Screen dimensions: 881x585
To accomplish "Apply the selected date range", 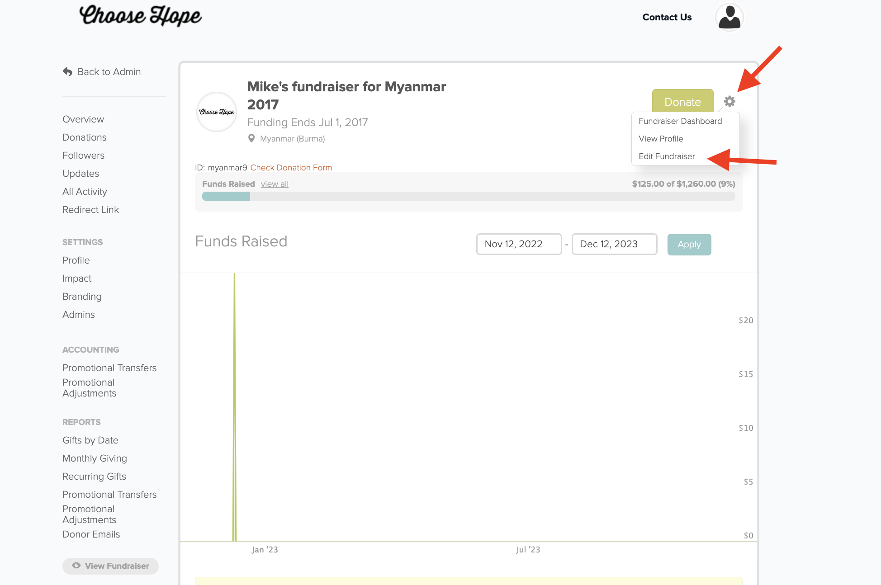I will (x=689, y=244).
